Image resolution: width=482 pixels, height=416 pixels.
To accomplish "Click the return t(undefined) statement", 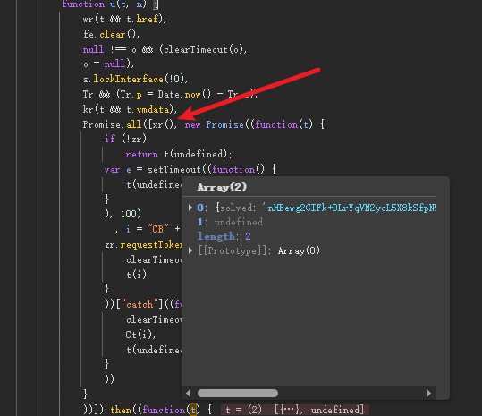I will (x=178, y=155).
